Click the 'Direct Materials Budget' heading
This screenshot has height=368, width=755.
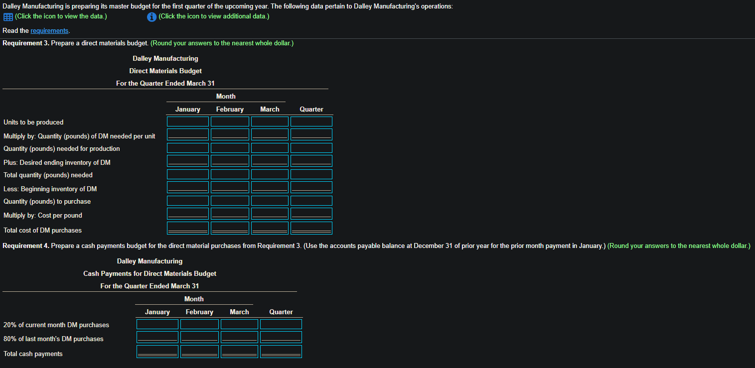(x=165, y=71)
